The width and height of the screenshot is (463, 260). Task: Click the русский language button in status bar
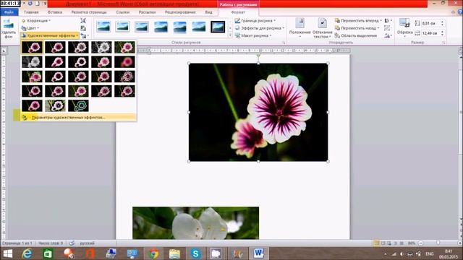(88, 243)
